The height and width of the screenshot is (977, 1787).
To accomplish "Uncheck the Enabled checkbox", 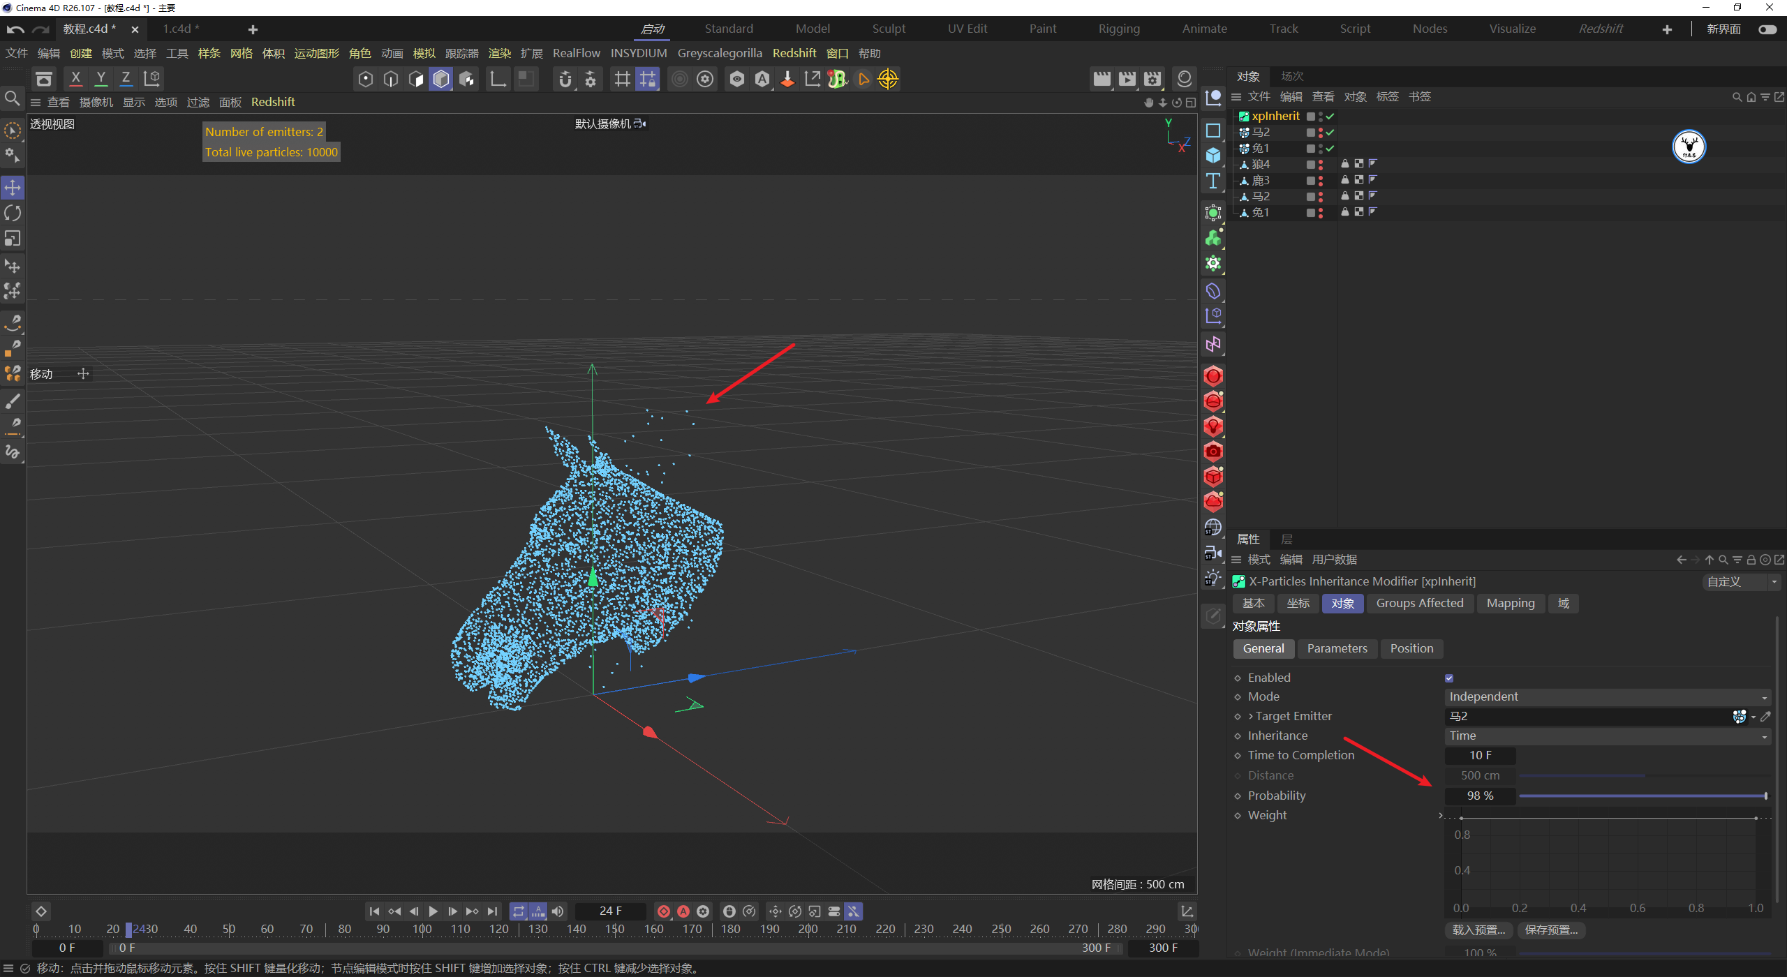I will tap(1449, 678).
